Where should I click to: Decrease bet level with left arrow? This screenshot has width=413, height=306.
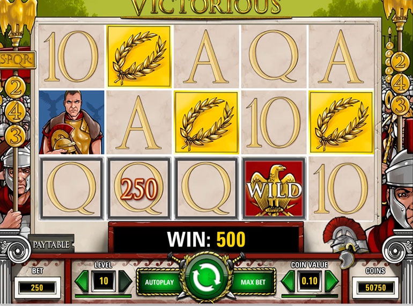(82, 281)
